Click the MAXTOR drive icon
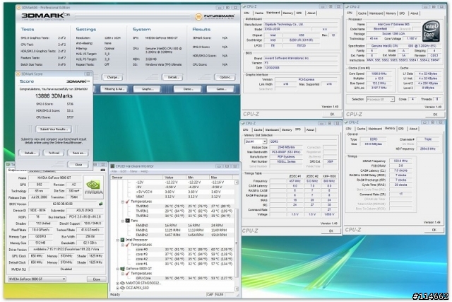The image size is (452, 302). click(x=122, y=283)
